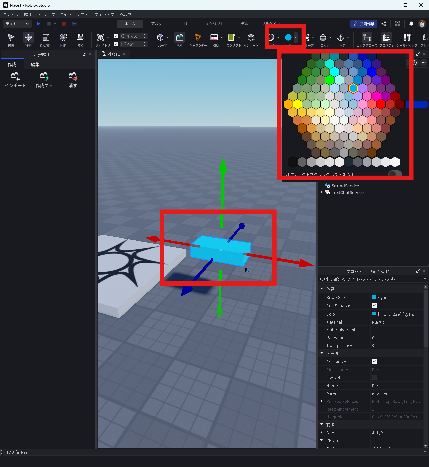Image resolution: width=429 pixels, height=467 pixels.
Task: Pick the white swatch in color palette
Action: 395,162
